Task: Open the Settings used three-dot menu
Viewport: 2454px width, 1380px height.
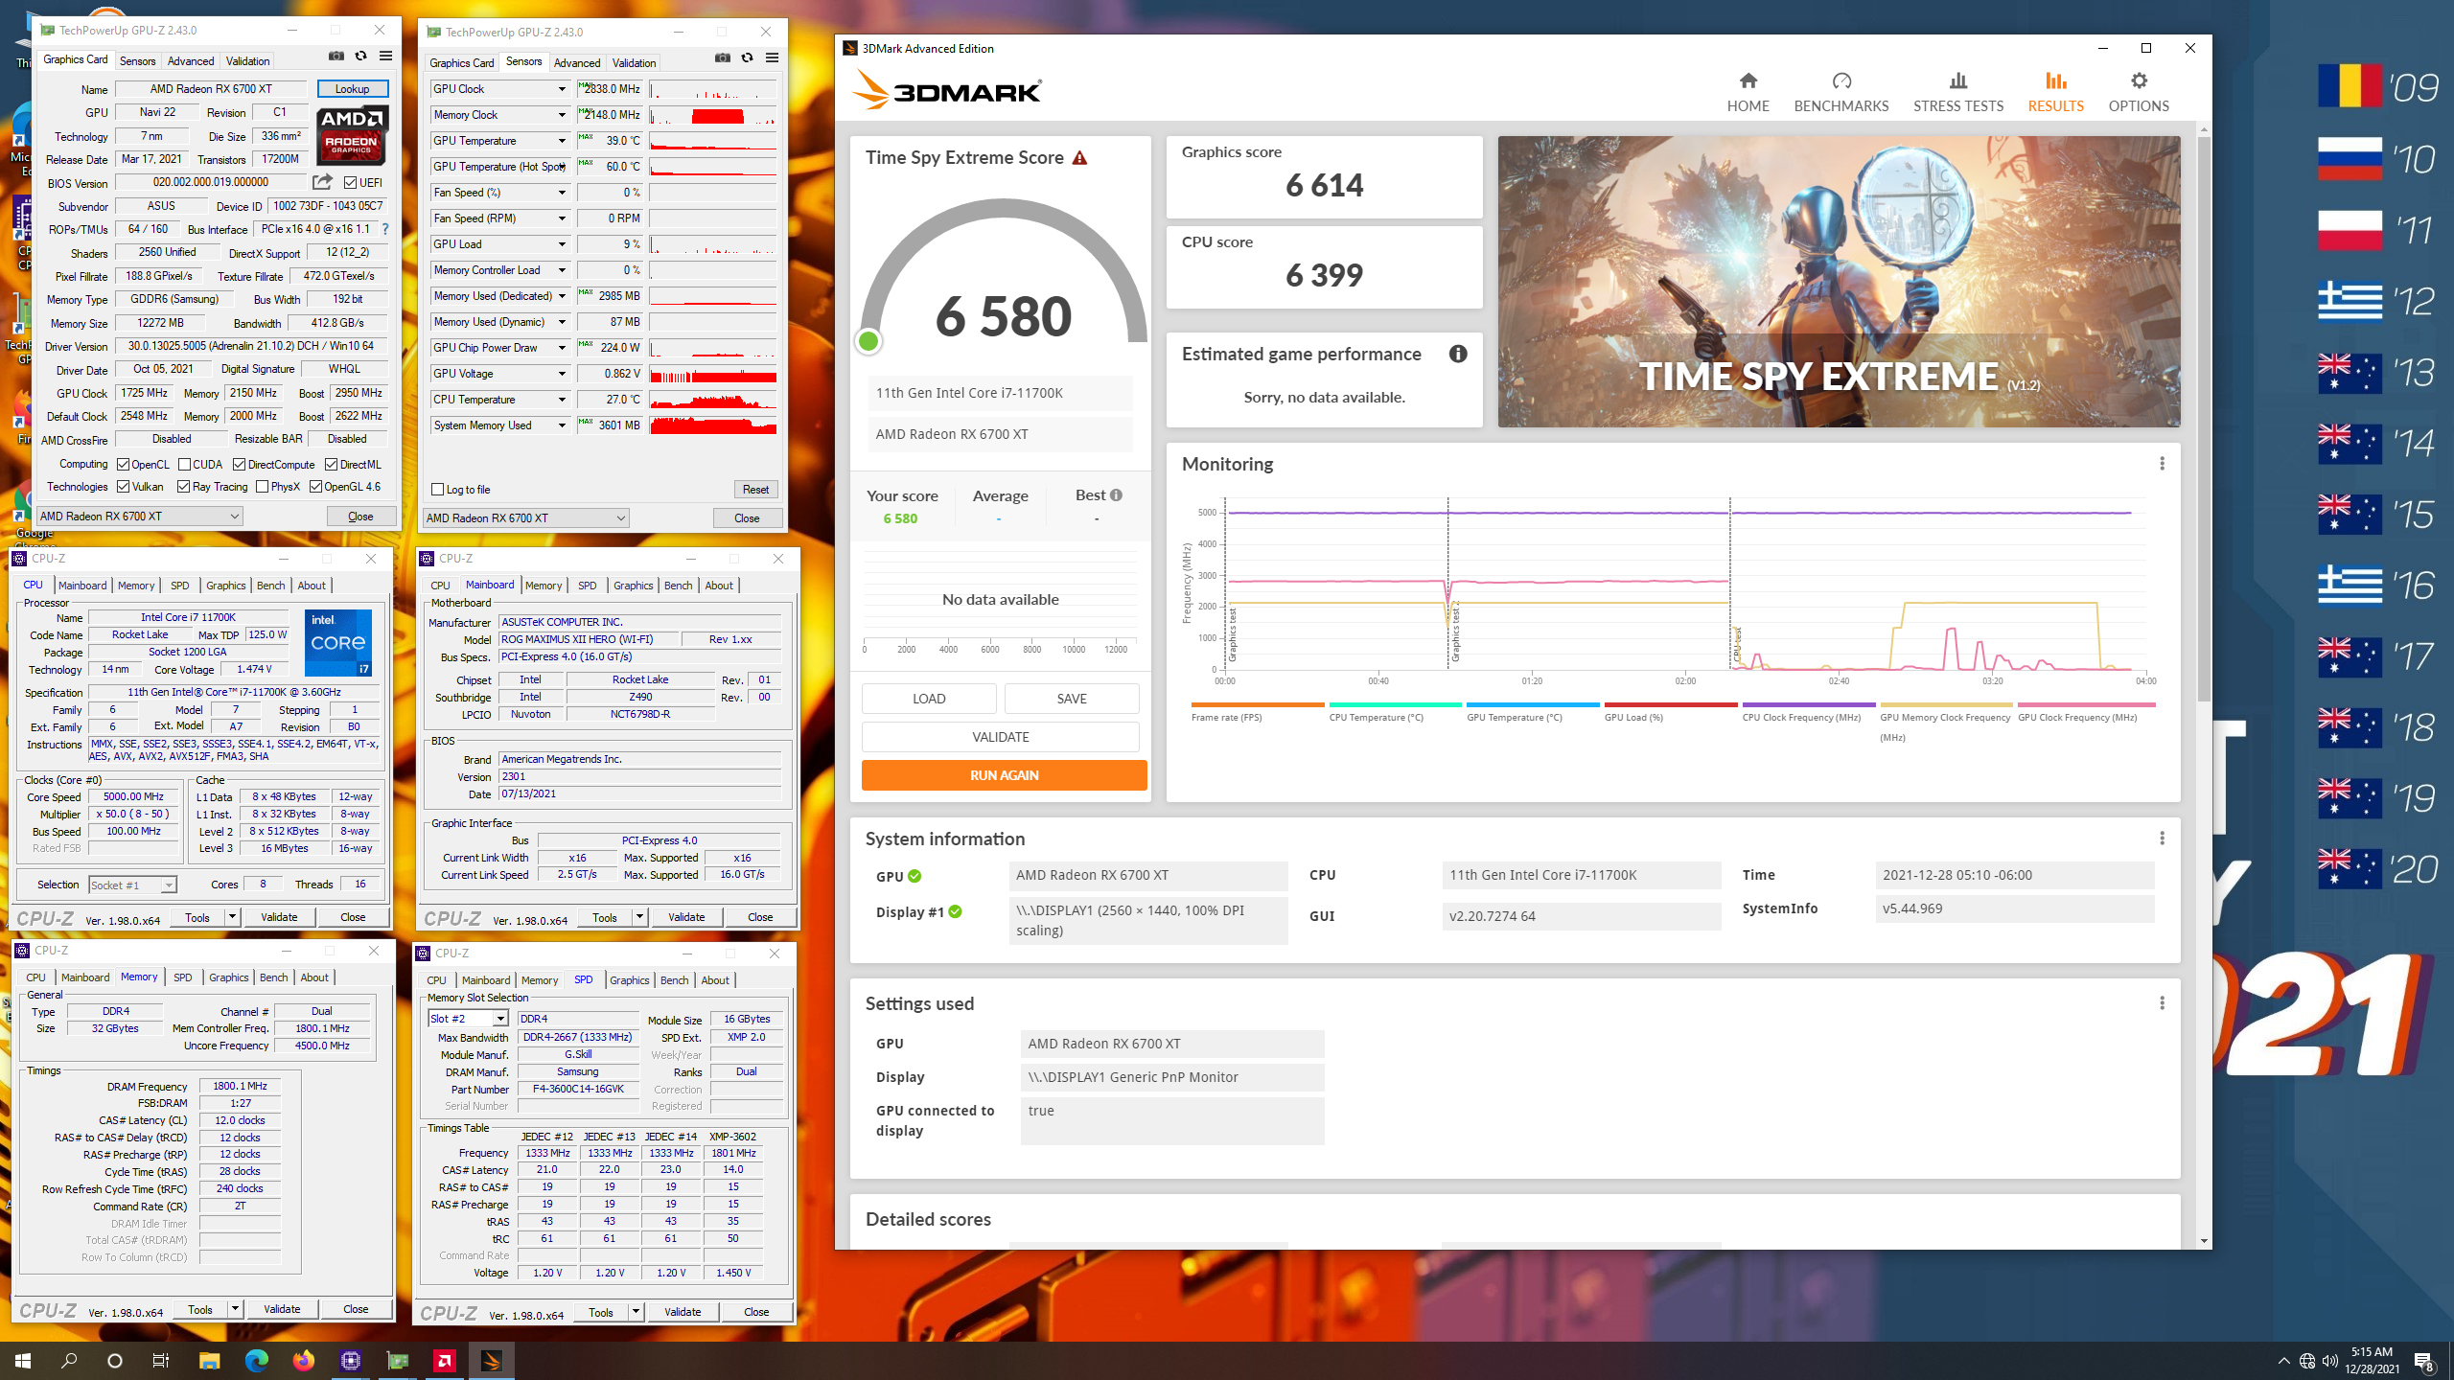Action: point(2162,1003)
